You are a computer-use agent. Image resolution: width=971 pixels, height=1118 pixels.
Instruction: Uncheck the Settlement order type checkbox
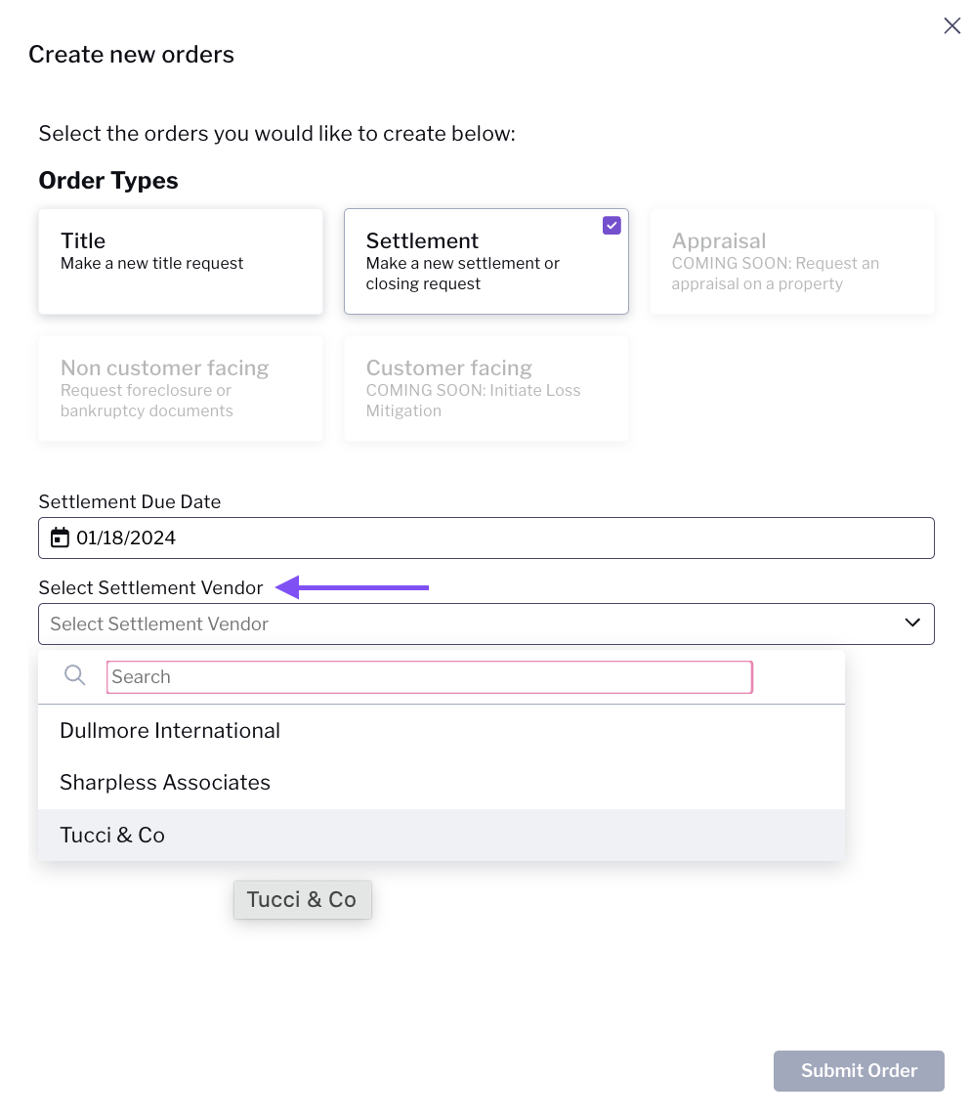[612, 226]
